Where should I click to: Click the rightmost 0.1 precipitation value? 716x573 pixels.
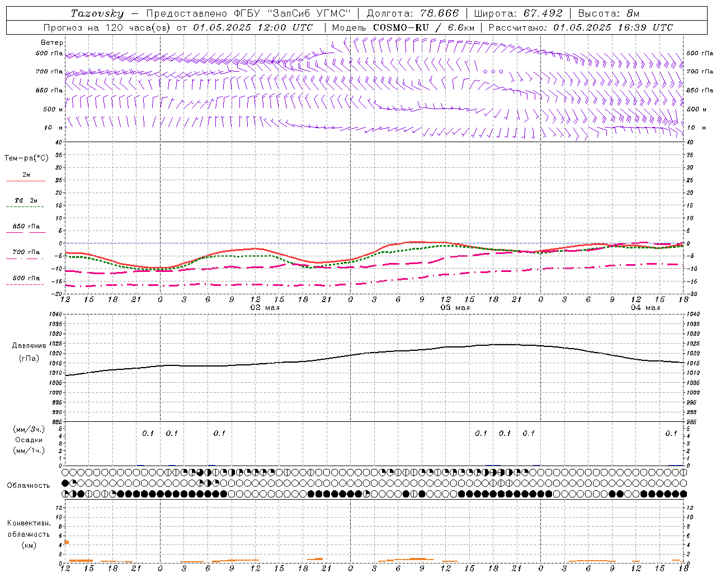[x=671, y=433]
